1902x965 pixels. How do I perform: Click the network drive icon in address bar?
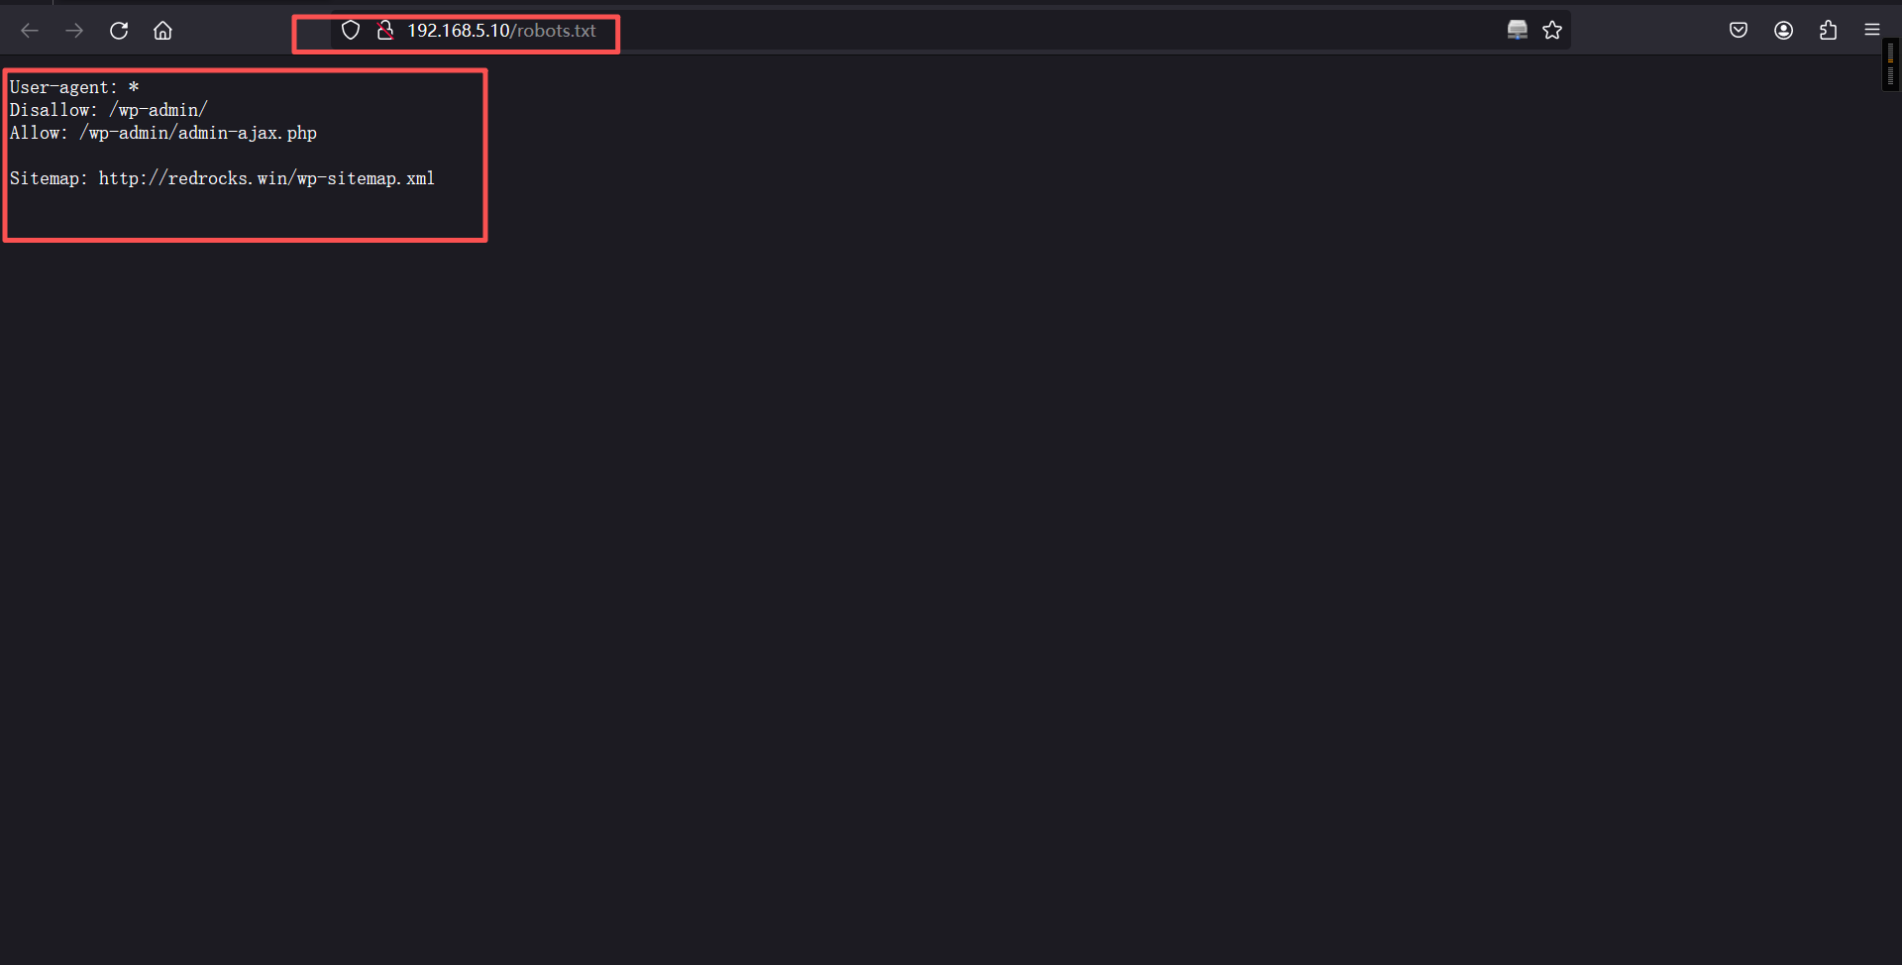tap(1517, 31)
